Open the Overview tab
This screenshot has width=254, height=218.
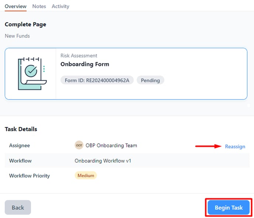(x=16, y=6)
